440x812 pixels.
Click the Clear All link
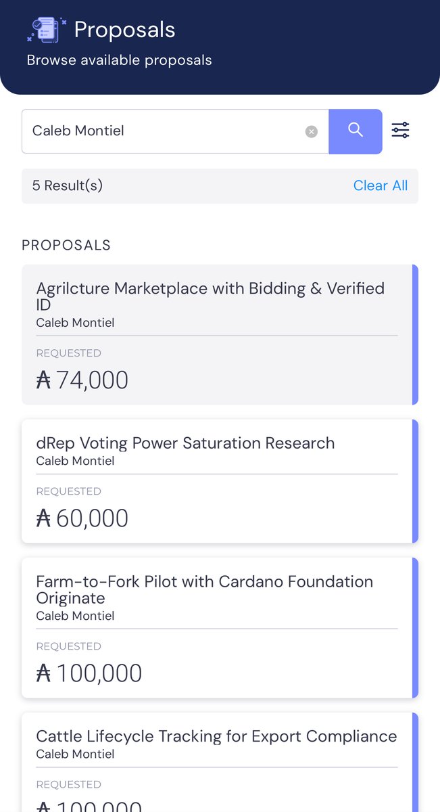[x=380, y=185]
